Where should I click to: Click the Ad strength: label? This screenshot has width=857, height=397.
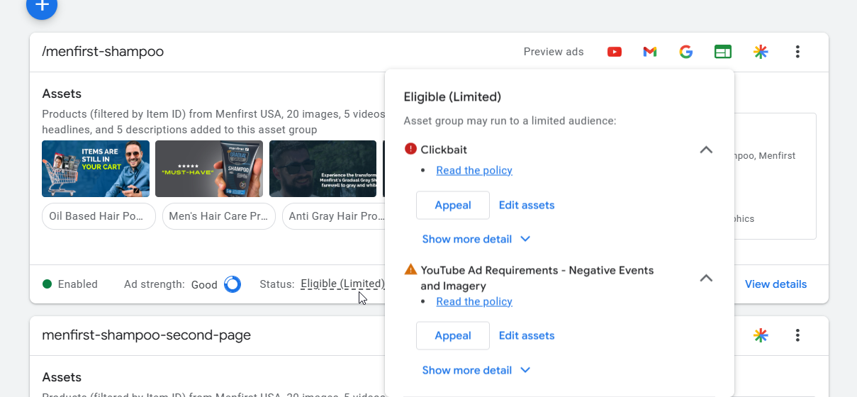coord(155,284)
